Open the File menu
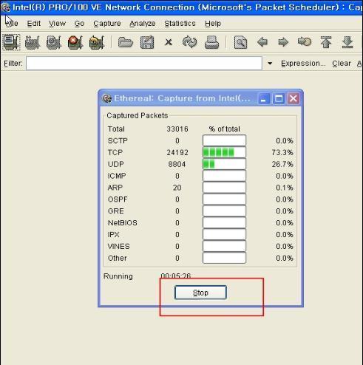This screenshot has width=363, height=365. (11, 24)
